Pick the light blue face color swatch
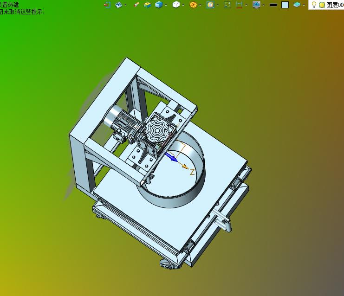This screenshot has height=296, width=344. (x=285, y=5)
